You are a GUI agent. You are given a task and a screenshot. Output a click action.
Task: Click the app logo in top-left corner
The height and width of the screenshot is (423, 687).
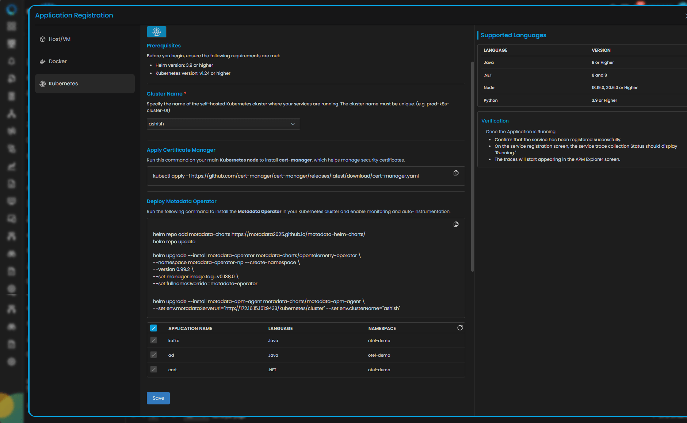pos(12,9)
